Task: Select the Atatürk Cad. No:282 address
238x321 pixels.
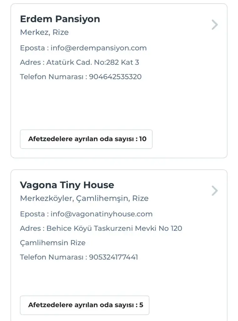Action: [x=93, y=62]
